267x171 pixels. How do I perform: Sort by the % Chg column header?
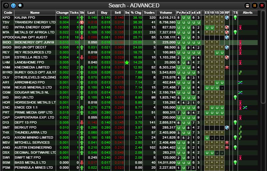click(136, 13)
